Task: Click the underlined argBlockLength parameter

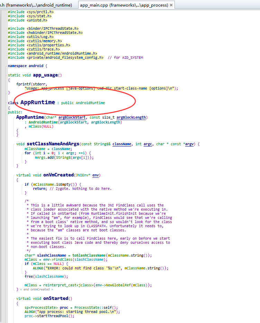Action: (131, 118)
